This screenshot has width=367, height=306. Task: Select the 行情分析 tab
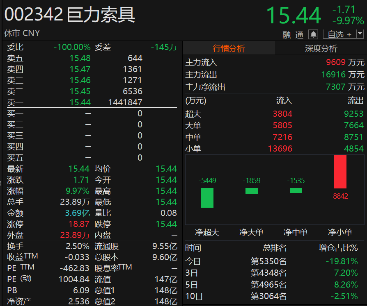point(230,48)
